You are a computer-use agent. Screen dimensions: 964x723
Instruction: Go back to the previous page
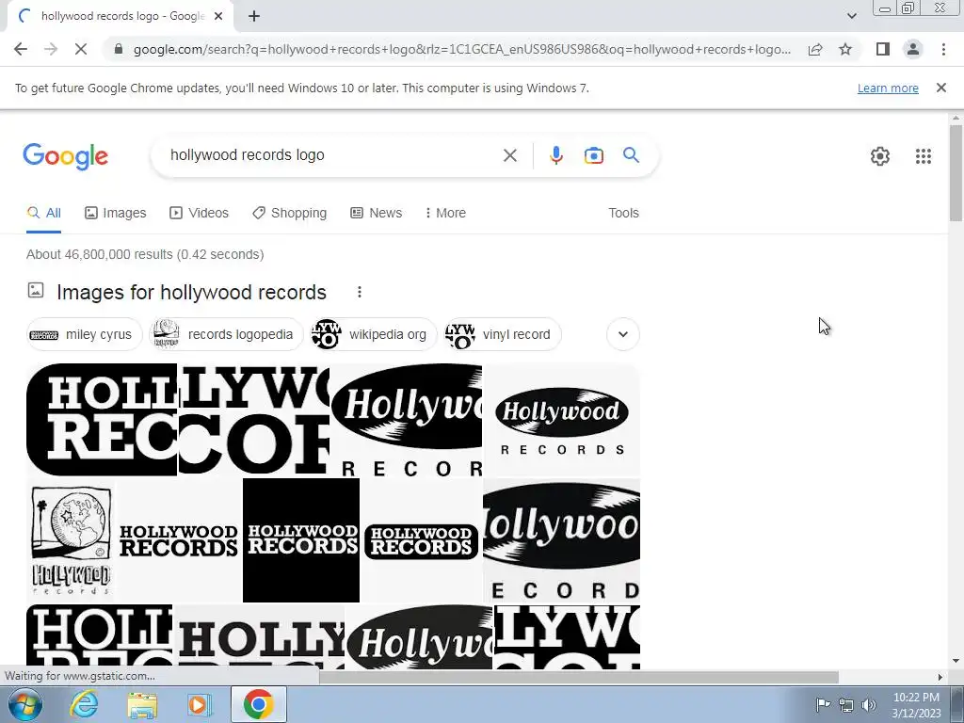pyautogui.click(x=21, y=49)
